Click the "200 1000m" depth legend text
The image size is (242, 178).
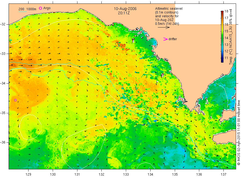pos(27,9)
